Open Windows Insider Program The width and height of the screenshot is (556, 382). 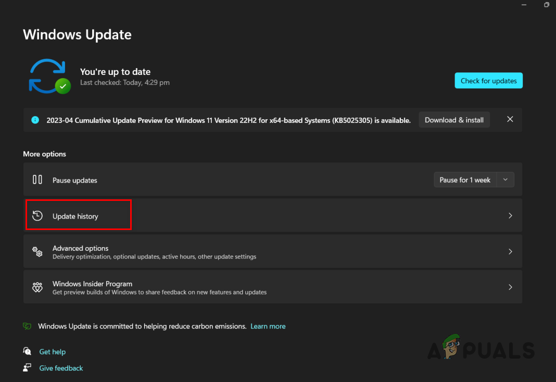point(272,287)
